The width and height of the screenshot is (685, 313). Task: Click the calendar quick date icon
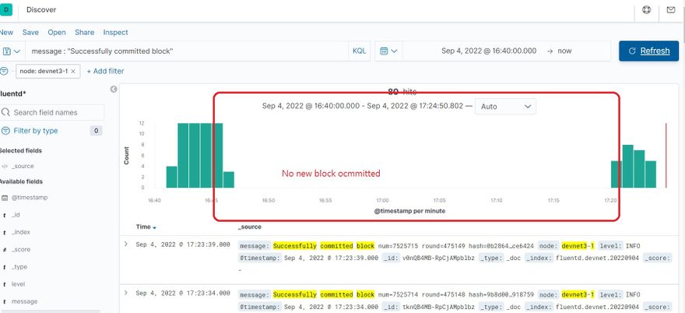[388, 51]
